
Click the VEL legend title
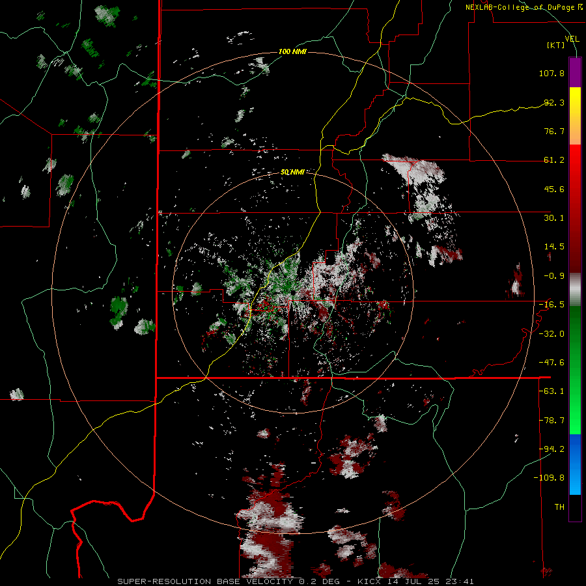572,39
